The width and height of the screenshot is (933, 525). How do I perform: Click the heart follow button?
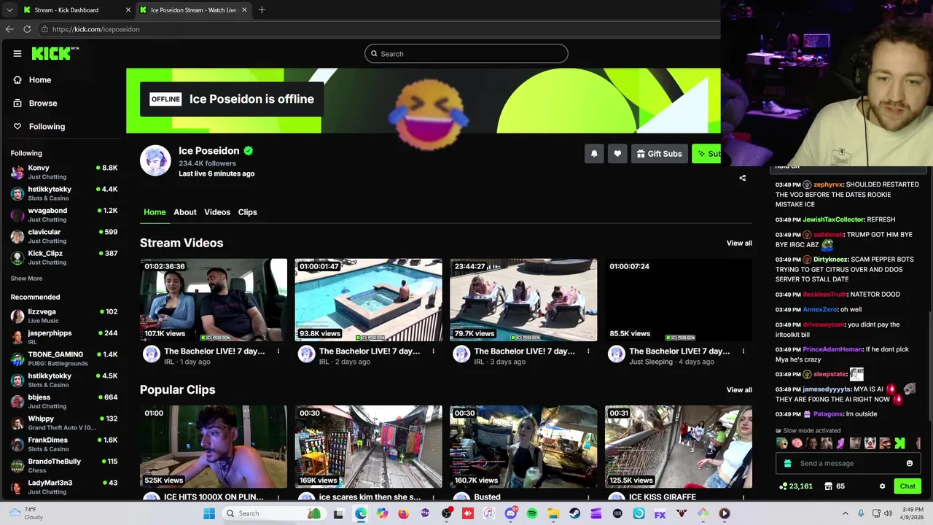617,154
